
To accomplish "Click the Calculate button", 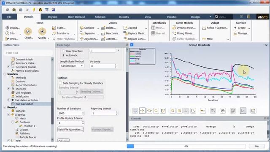I will pos(64,140).
